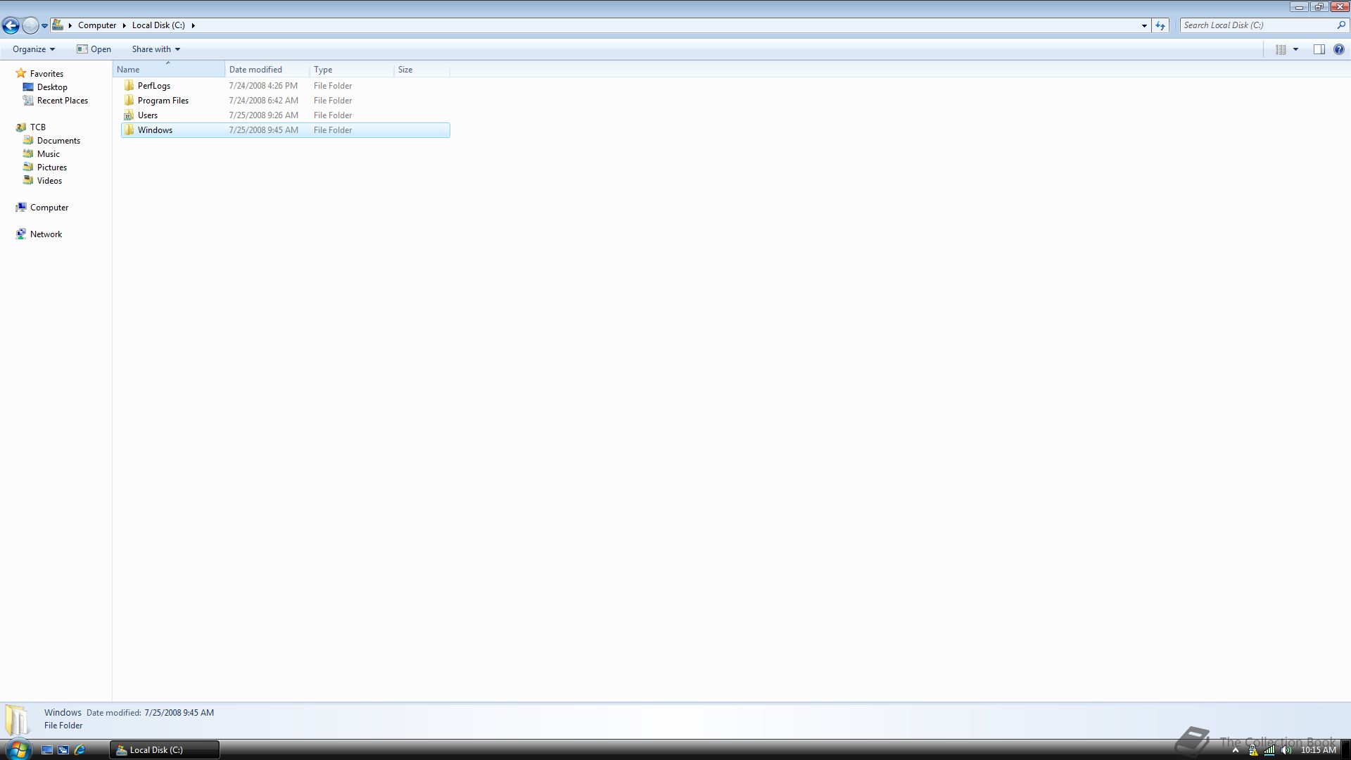This screenshot has height=760, width=1351.
Task: Click the Open toolbar button
Action: 94,49
